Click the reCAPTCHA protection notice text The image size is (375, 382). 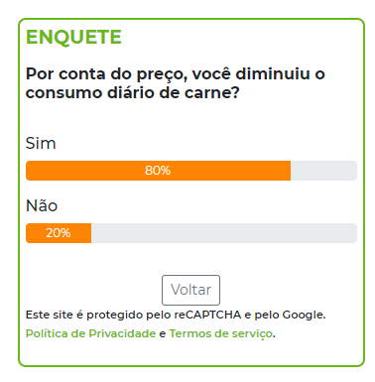tap(176, 315)
